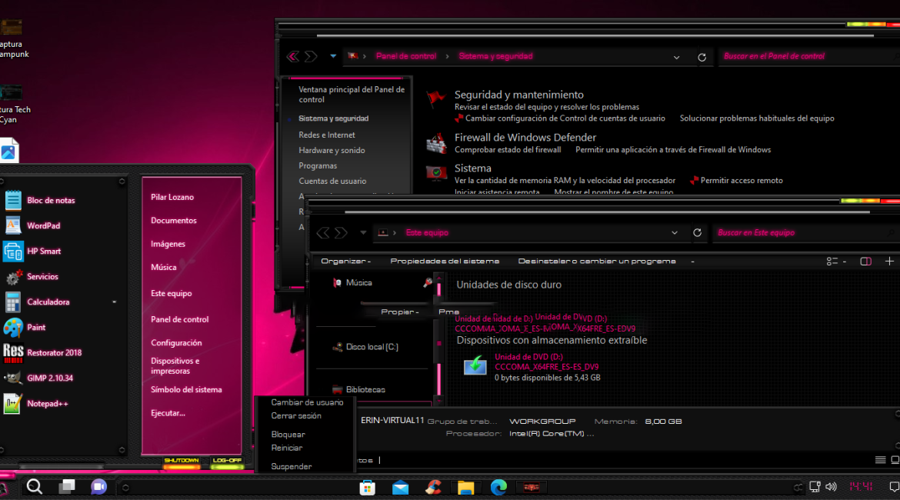The height and width of the screenshot is (500, 900).
Task: Open Paint from the start menu
Action: click(35, 328)
